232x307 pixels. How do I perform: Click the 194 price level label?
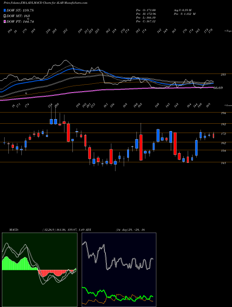click(223, 113)
